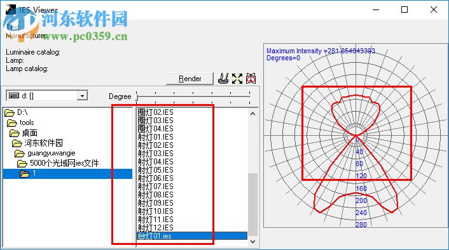Image resolution: width=449 pixels, height=250 pixels.
Task: Click the Degrees=0 label
Action: [283, 58]
